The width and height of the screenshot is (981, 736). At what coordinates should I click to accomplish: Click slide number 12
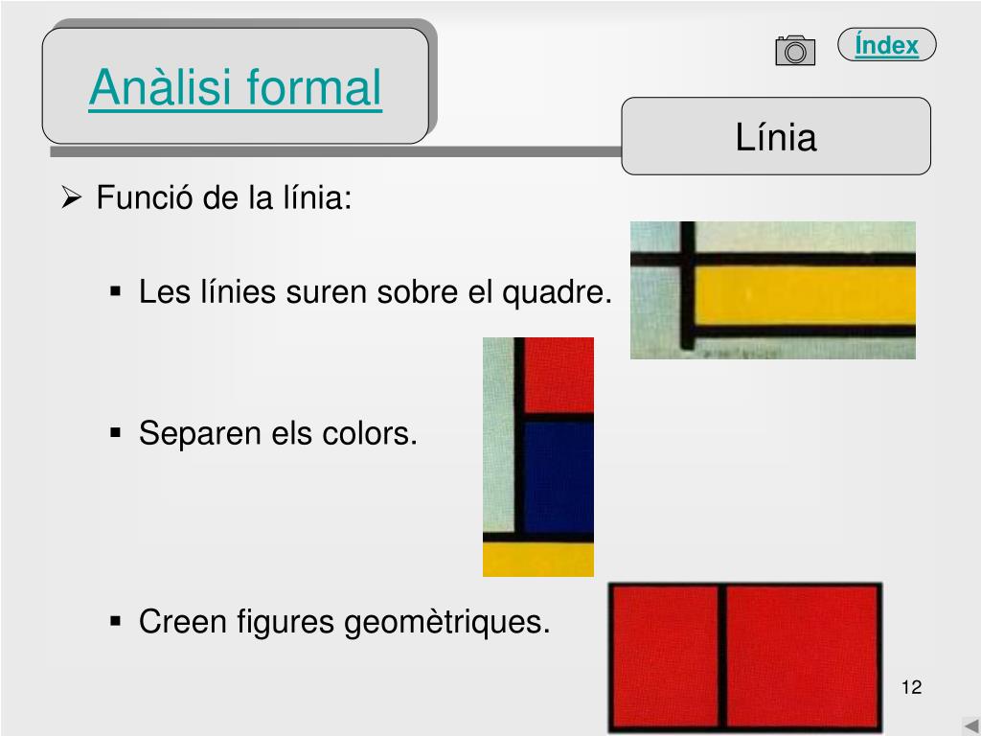coord(912,687)
